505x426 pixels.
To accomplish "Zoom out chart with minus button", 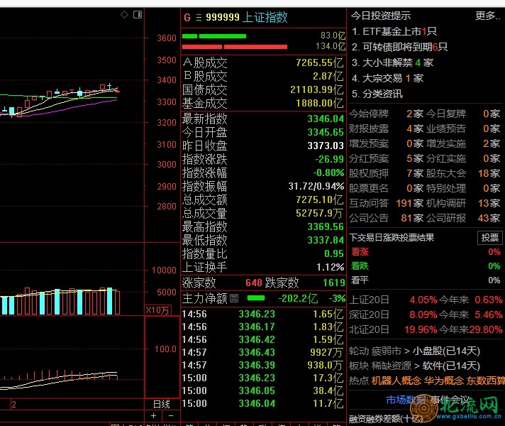I will 170,415.
